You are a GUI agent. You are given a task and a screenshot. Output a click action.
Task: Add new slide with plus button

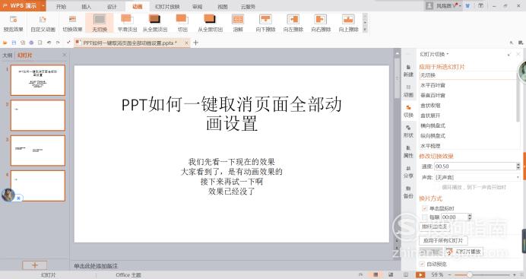point(34,265)
